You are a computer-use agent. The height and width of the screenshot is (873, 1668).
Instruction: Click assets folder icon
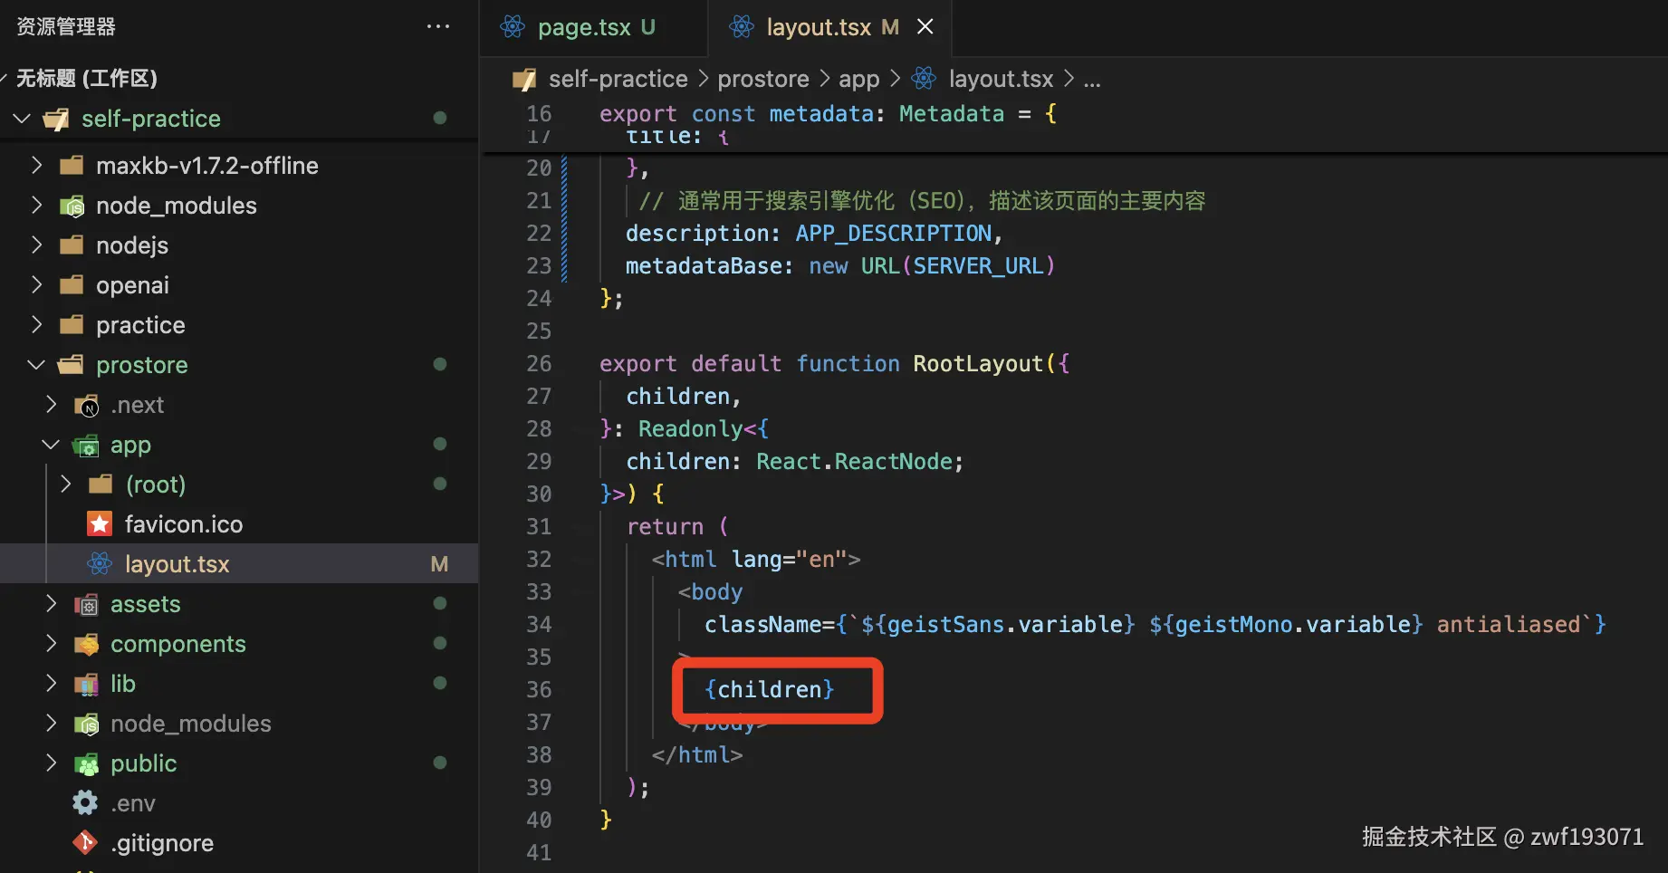[x=86, y=605]
